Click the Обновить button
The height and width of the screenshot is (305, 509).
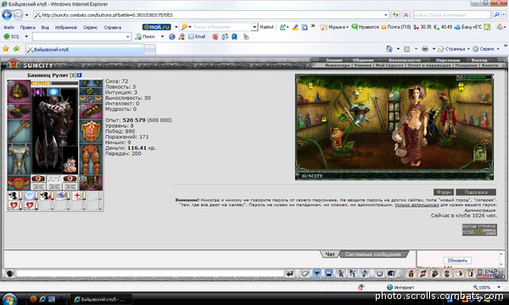(x=457, y=260)
